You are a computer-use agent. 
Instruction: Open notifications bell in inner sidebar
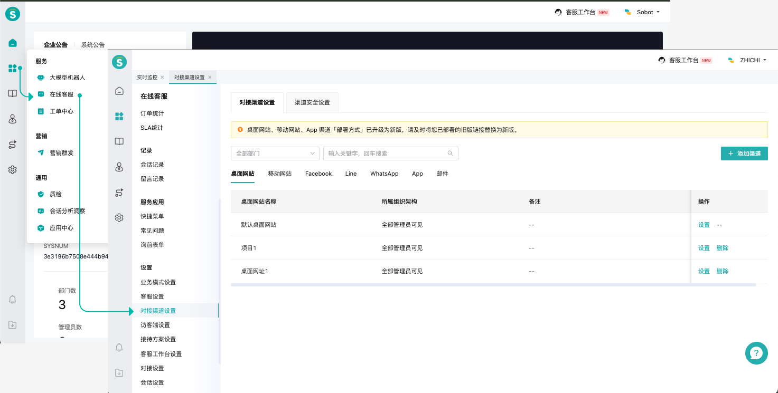(119, 347)
